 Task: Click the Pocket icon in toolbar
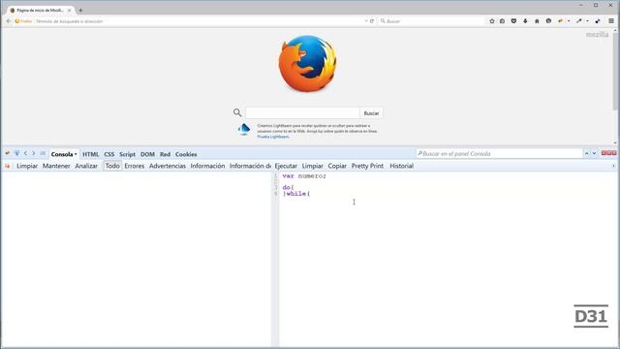coord(513,21)
